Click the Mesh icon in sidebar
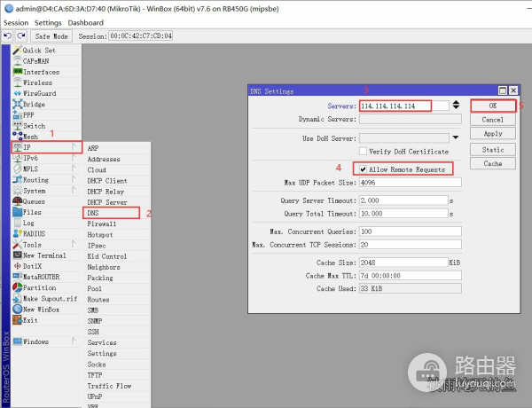Viewport: 532px width, 408px height. click(x=18, y=136)
